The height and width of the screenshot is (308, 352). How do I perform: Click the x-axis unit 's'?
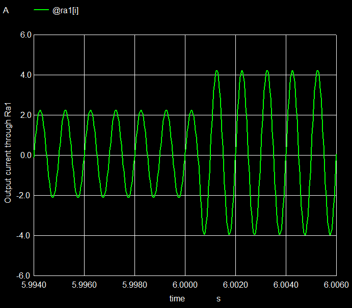219,299
